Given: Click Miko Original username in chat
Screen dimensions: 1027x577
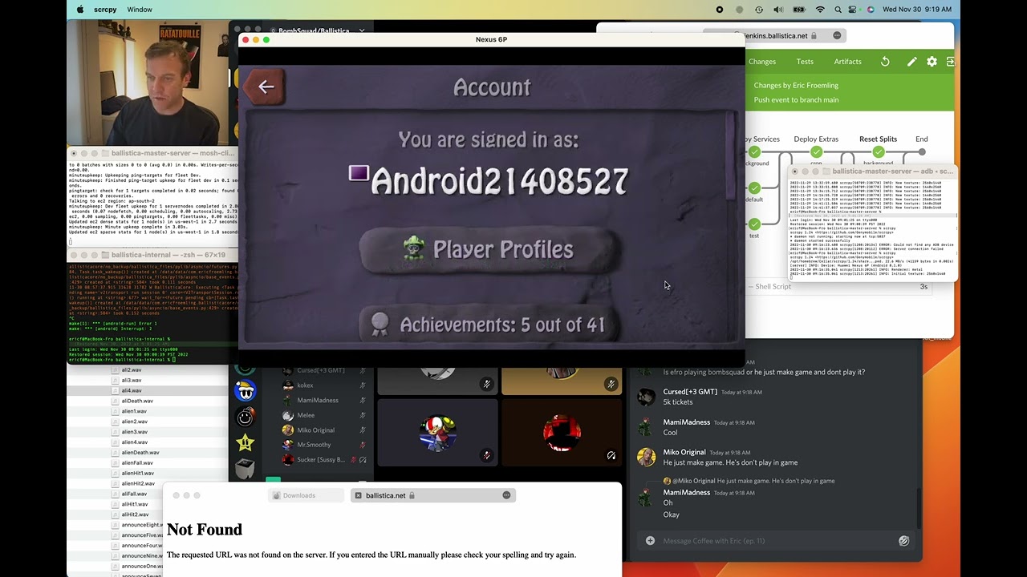Looking at the screenshot, I should click(684, 452).
